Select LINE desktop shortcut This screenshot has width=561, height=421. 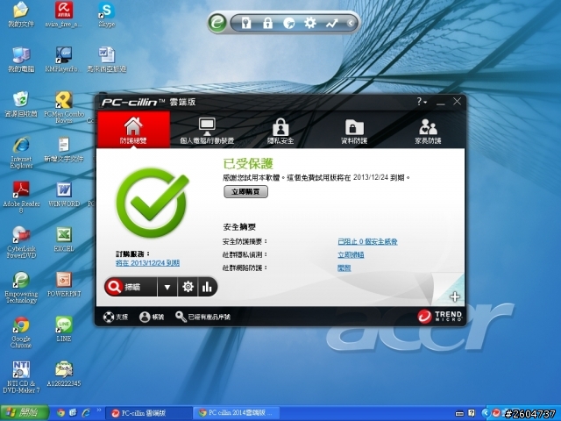pos(64,330)
